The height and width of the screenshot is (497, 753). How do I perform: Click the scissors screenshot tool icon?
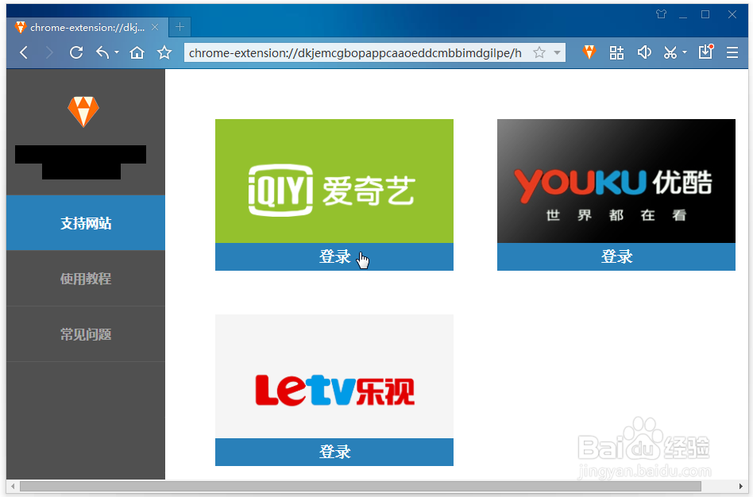(670, 52)
